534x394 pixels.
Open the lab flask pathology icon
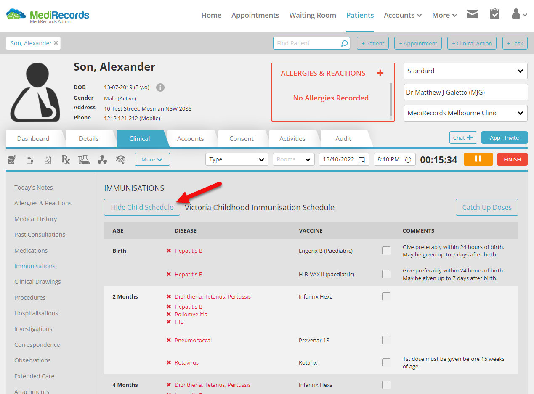click(x=84, y=160)
